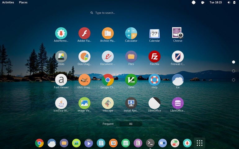Open the LibreOffice start center

[x=154, y=103]
